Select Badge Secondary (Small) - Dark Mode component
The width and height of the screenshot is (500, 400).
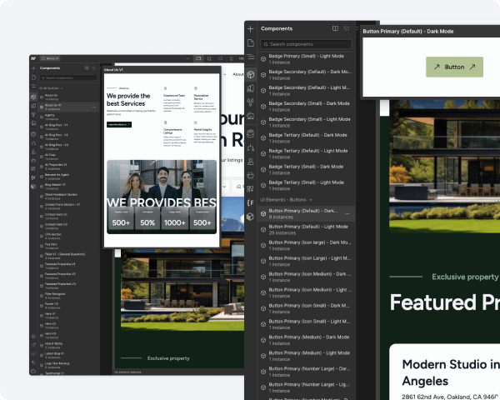(x=307, y=106)
